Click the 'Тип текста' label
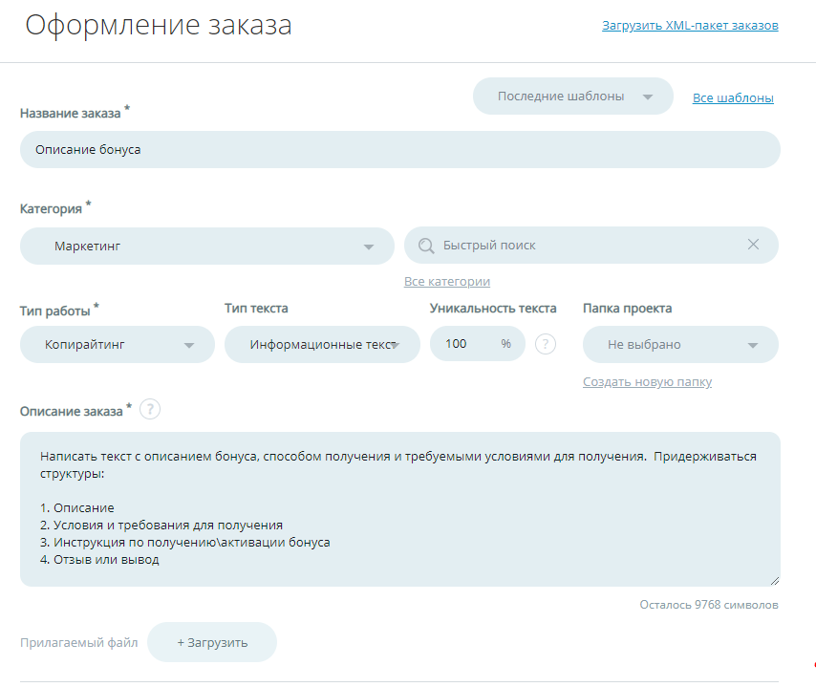Viewport: 816px width, 687px height. (256, 309)
